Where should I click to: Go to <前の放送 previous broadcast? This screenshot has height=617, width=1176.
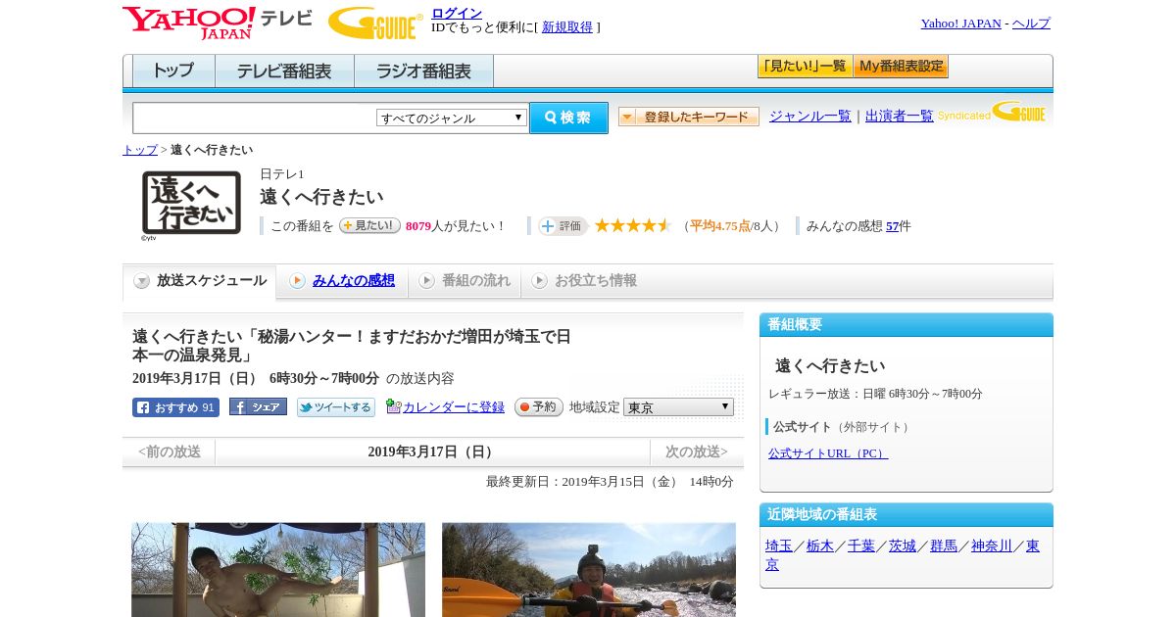pyautogui.click(x=170, y=451)
